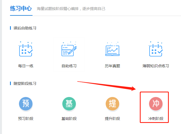
Task: Open the 提升阶段 label link
Action: [x=112, y=119]
